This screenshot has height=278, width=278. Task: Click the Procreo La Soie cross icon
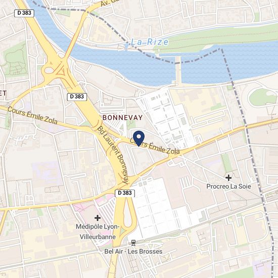(228, 177)
